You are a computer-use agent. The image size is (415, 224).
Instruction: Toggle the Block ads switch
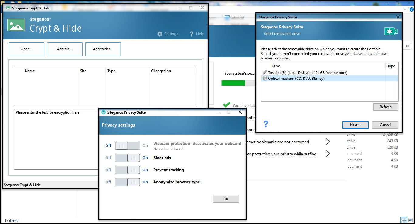pos(127,158)
